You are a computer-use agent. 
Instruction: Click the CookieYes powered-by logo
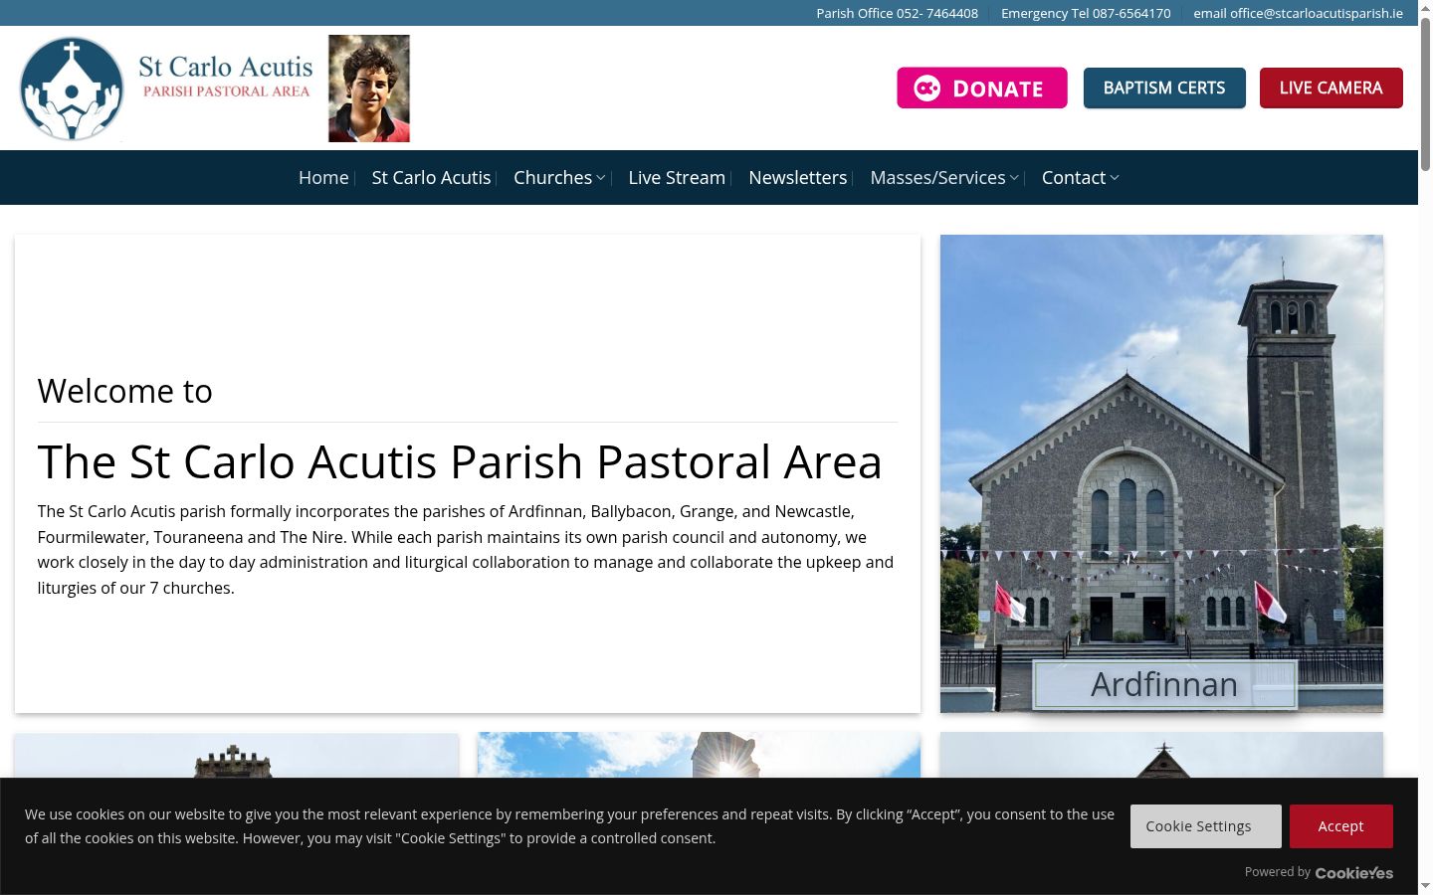tap(1354, 873)
